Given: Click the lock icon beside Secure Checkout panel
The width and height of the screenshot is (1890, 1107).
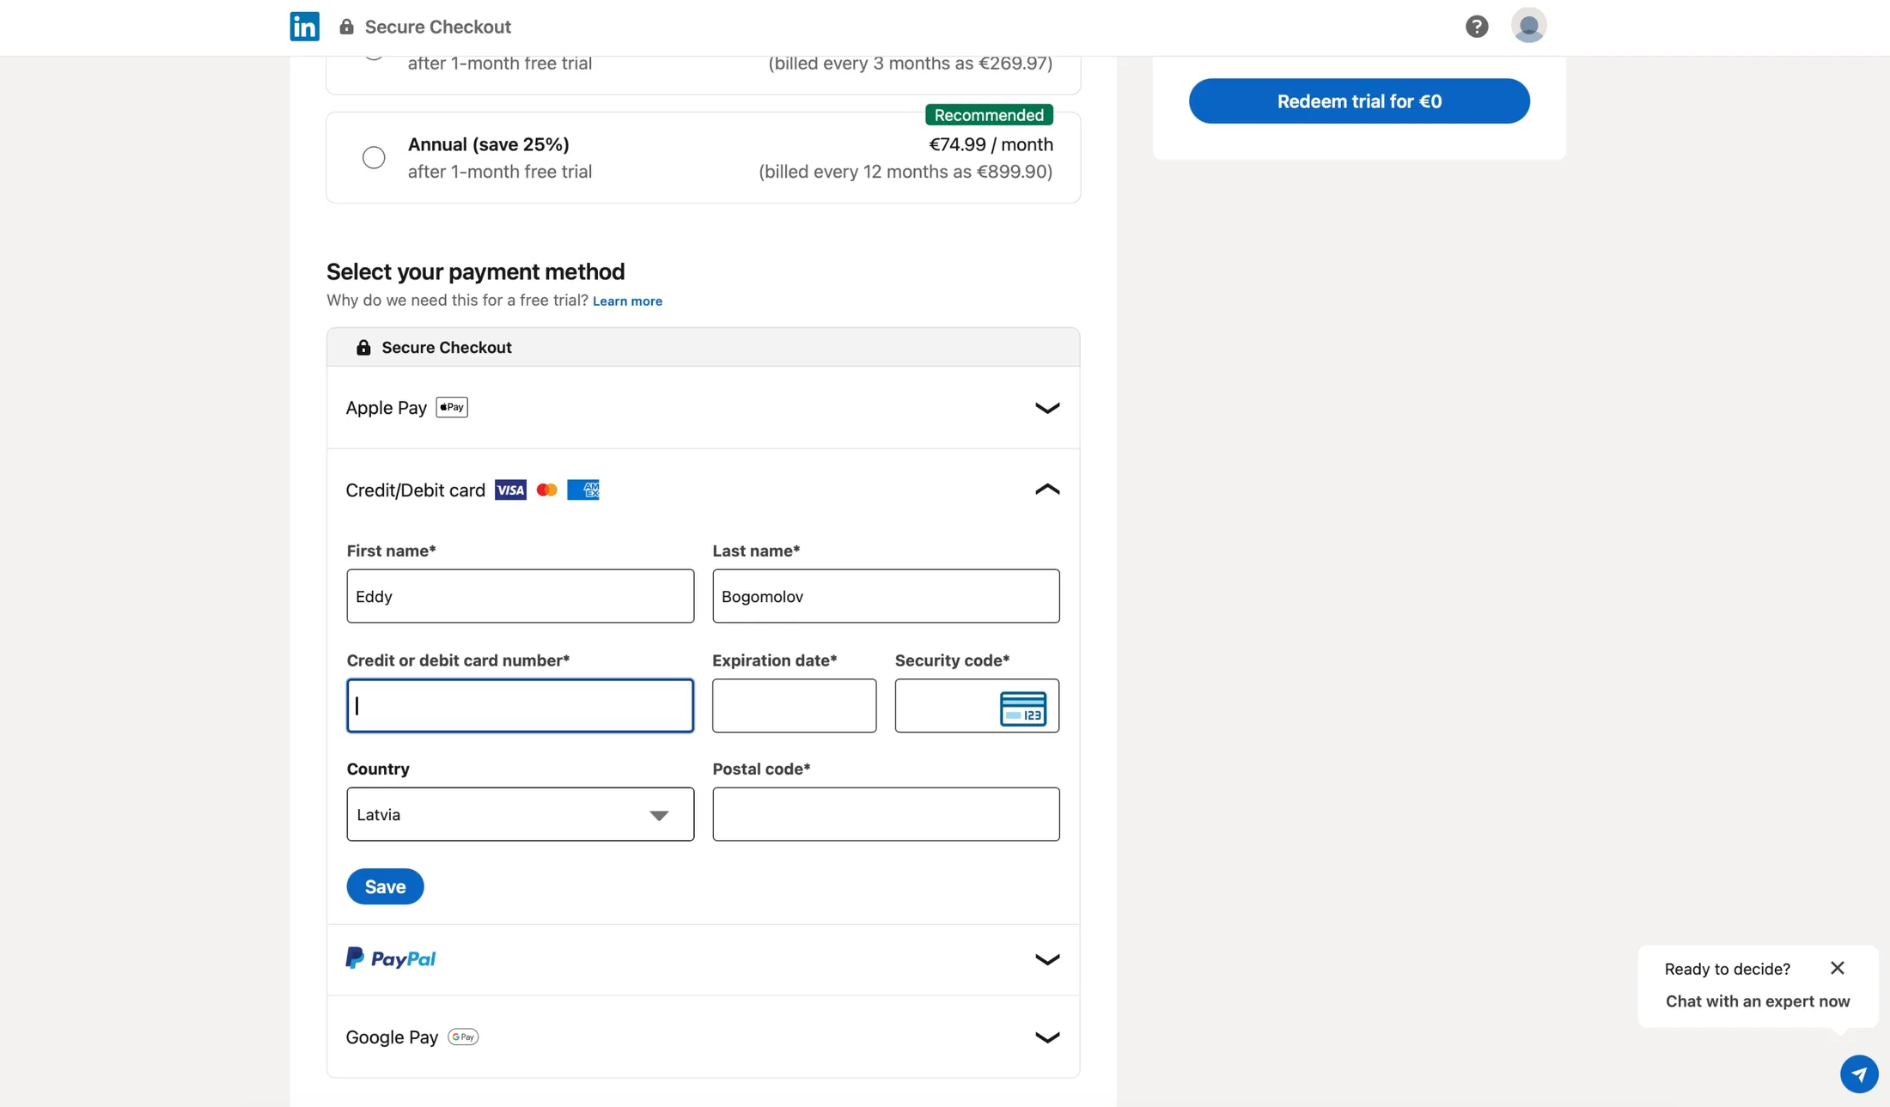Looking at the screenshot, I should [363, 347].
